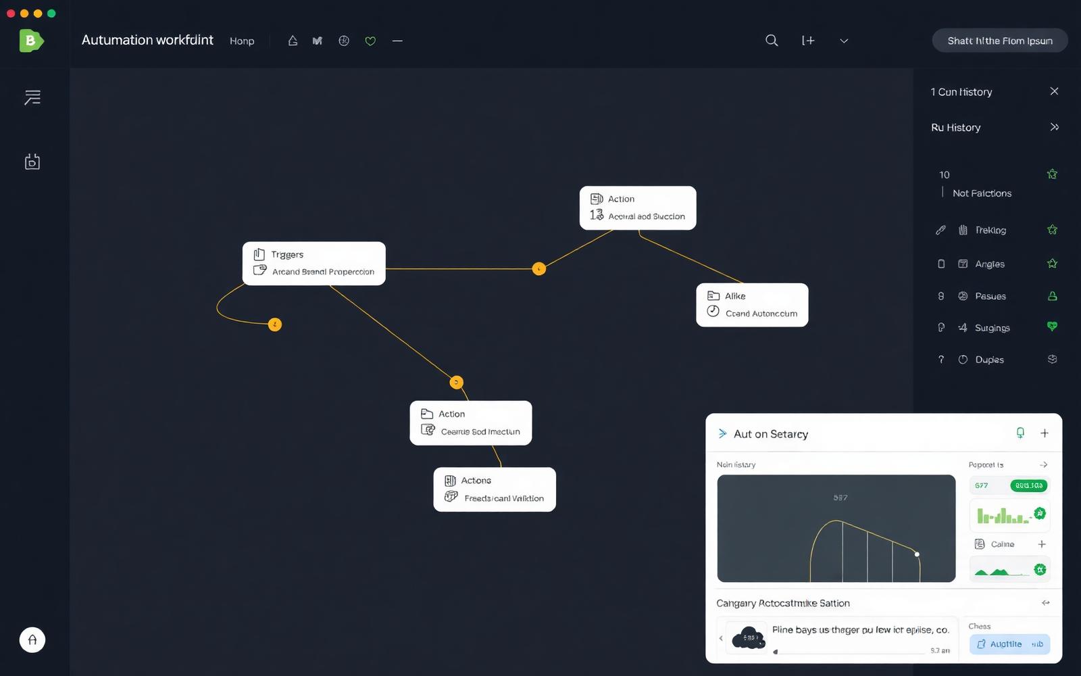Click the clock icon in Alike node
The width and height of the screenshot is (1081, 676).
tap(713, 312)
